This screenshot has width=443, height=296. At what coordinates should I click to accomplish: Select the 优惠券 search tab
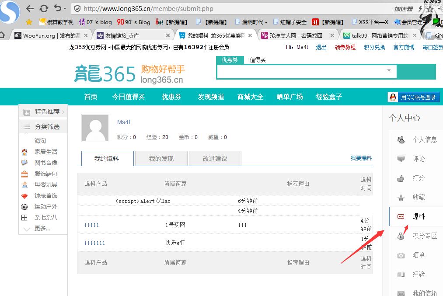point(230,60)
